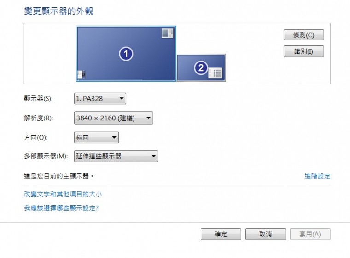Viewport: 350px width, 258px height.
Task: Open the 解析度(R) dropdown showing 3840 × 2160
Action: [113, 118]
